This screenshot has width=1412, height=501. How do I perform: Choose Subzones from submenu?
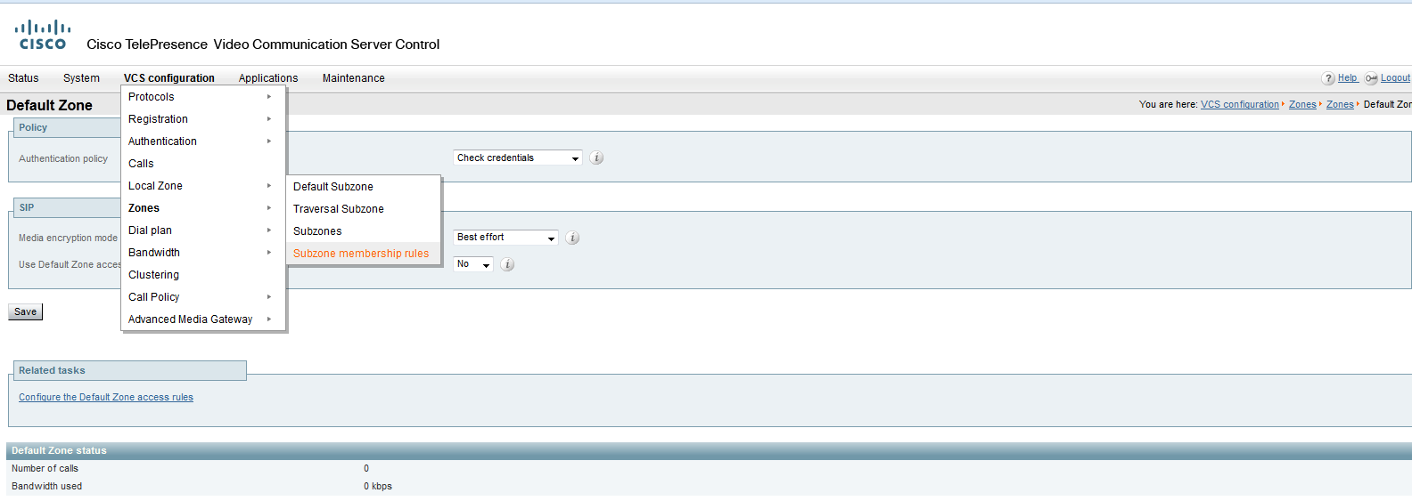[x=364, y=231]
